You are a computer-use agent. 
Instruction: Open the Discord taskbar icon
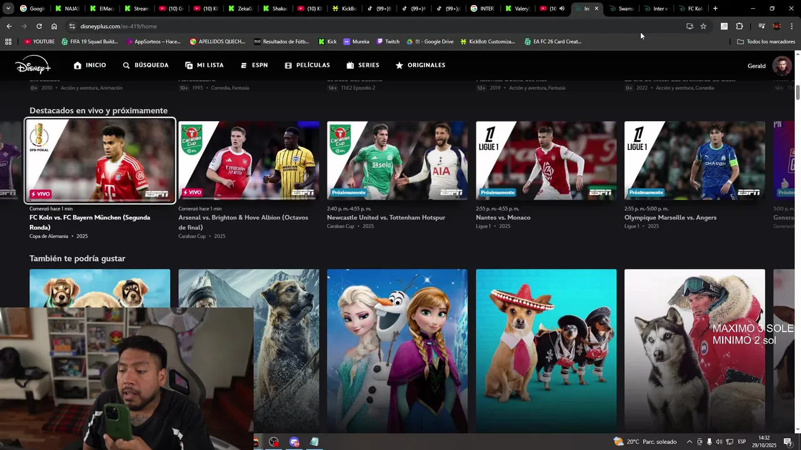click(x=295, y=442)
